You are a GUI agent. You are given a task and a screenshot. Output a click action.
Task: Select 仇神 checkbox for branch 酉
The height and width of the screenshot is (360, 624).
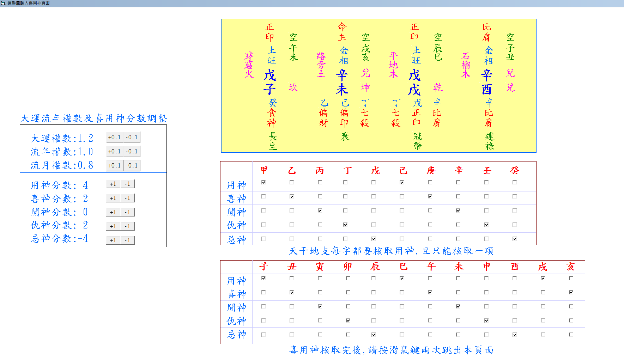tap(515, 321)
